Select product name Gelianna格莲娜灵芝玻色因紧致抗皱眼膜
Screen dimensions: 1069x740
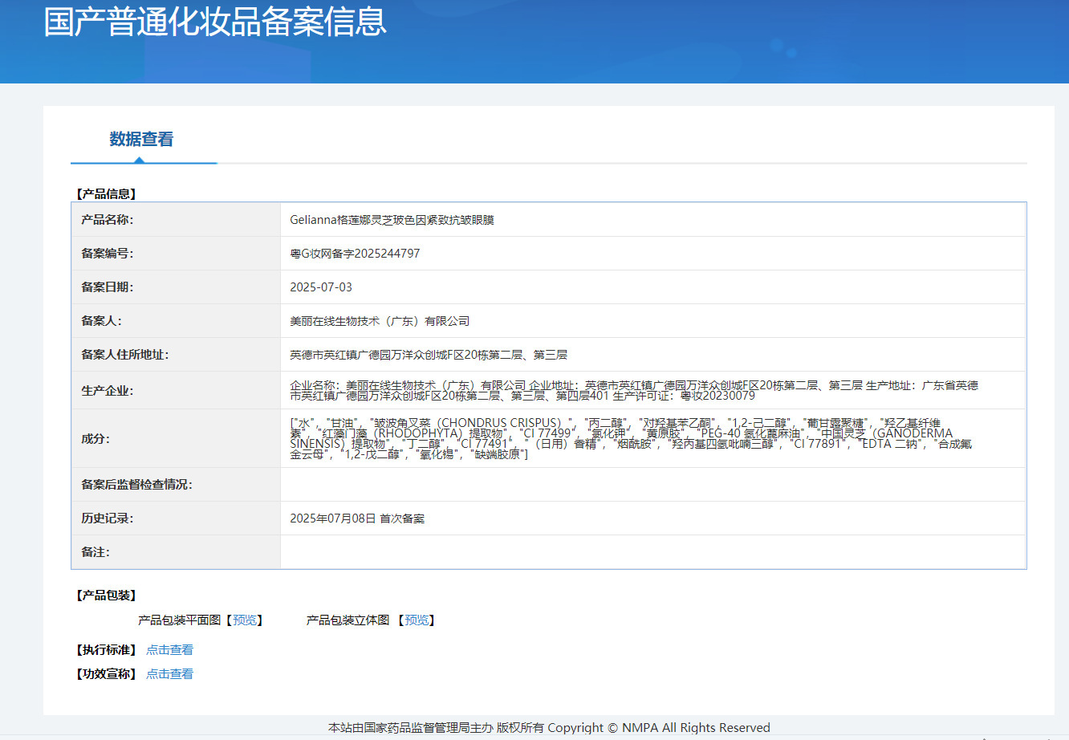tap(392, 220)
